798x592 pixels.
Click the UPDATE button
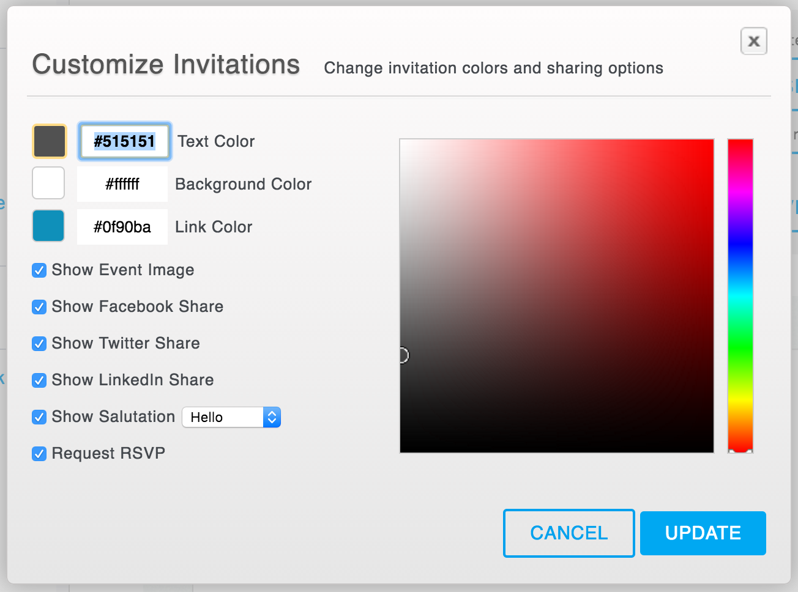coord(703,533)
